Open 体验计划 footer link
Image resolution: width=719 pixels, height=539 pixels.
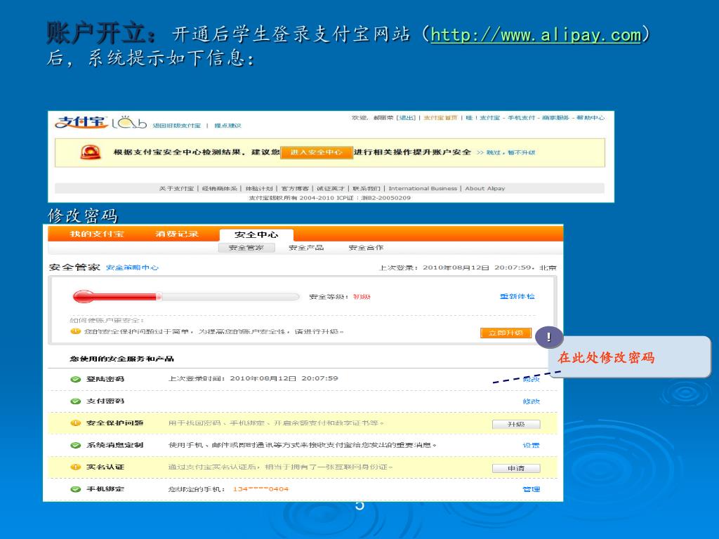259,188
